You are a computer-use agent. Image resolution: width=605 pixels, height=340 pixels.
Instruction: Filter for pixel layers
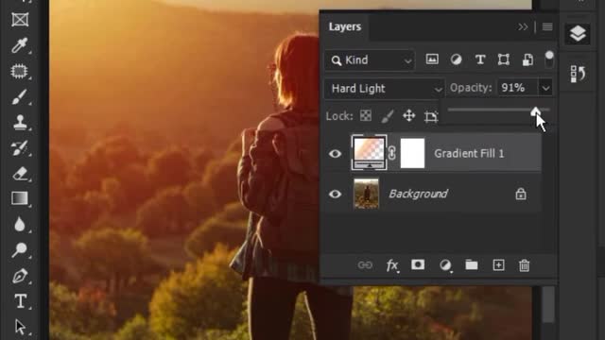(x=432, y=59)
